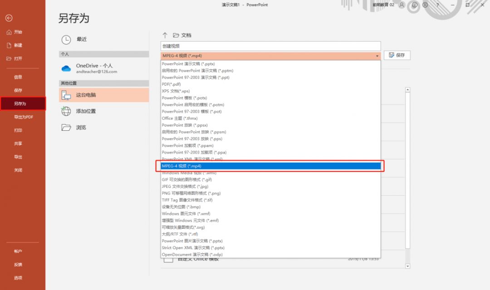Click the file name field 创建视频

click(x=270, y=46)
